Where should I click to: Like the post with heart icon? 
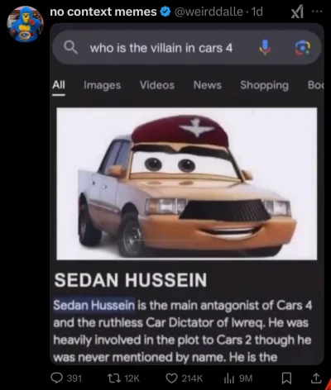tap(171, 378)
